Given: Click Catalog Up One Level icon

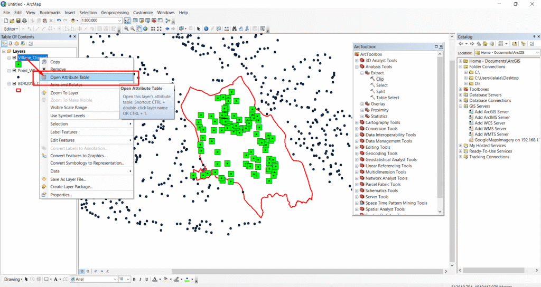Looking at the screenshot, I should [479, 44].
